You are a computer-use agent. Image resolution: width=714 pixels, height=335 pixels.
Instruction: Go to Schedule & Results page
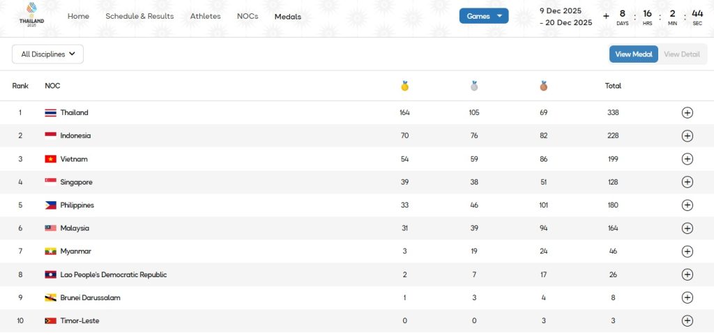[139, 16]
